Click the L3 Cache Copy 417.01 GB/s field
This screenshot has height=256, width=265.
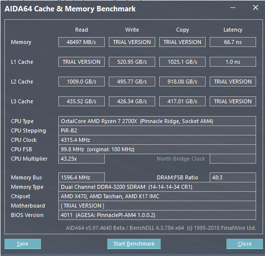182,101
